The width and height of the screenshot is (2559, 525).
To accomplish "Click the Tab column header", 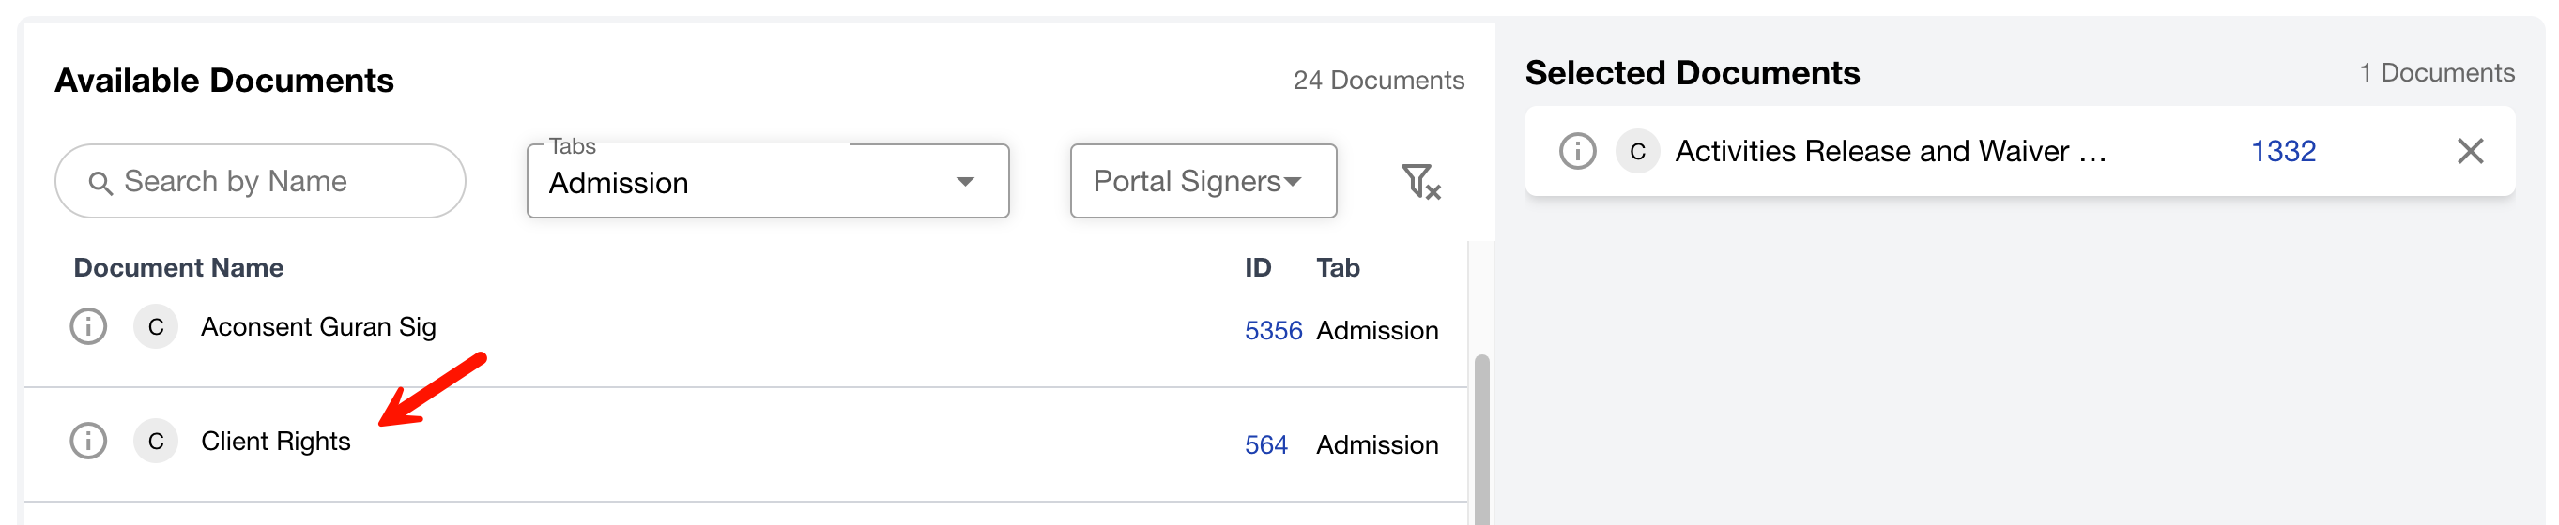I will pos(1337,267).
